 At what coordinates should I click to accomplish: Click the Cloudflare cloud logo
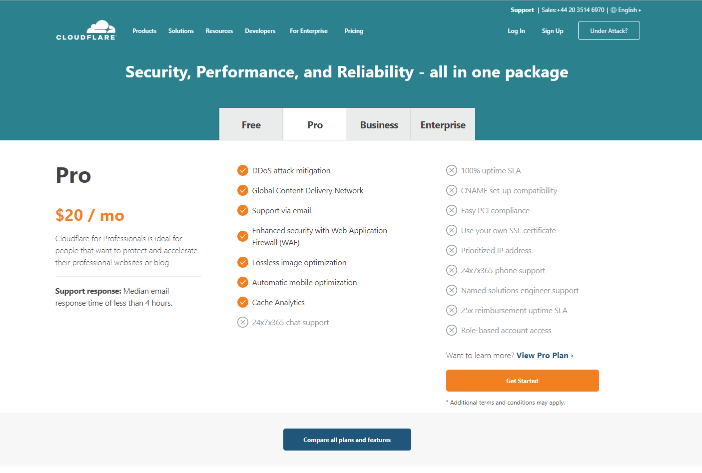pyautogui.click(x=86, y=30)
